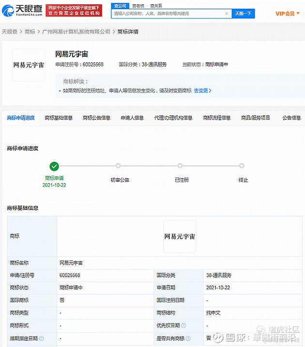Switch to the 商标基础信息 tab
Viewport: 305px width, 347px height.
(59, 118)
